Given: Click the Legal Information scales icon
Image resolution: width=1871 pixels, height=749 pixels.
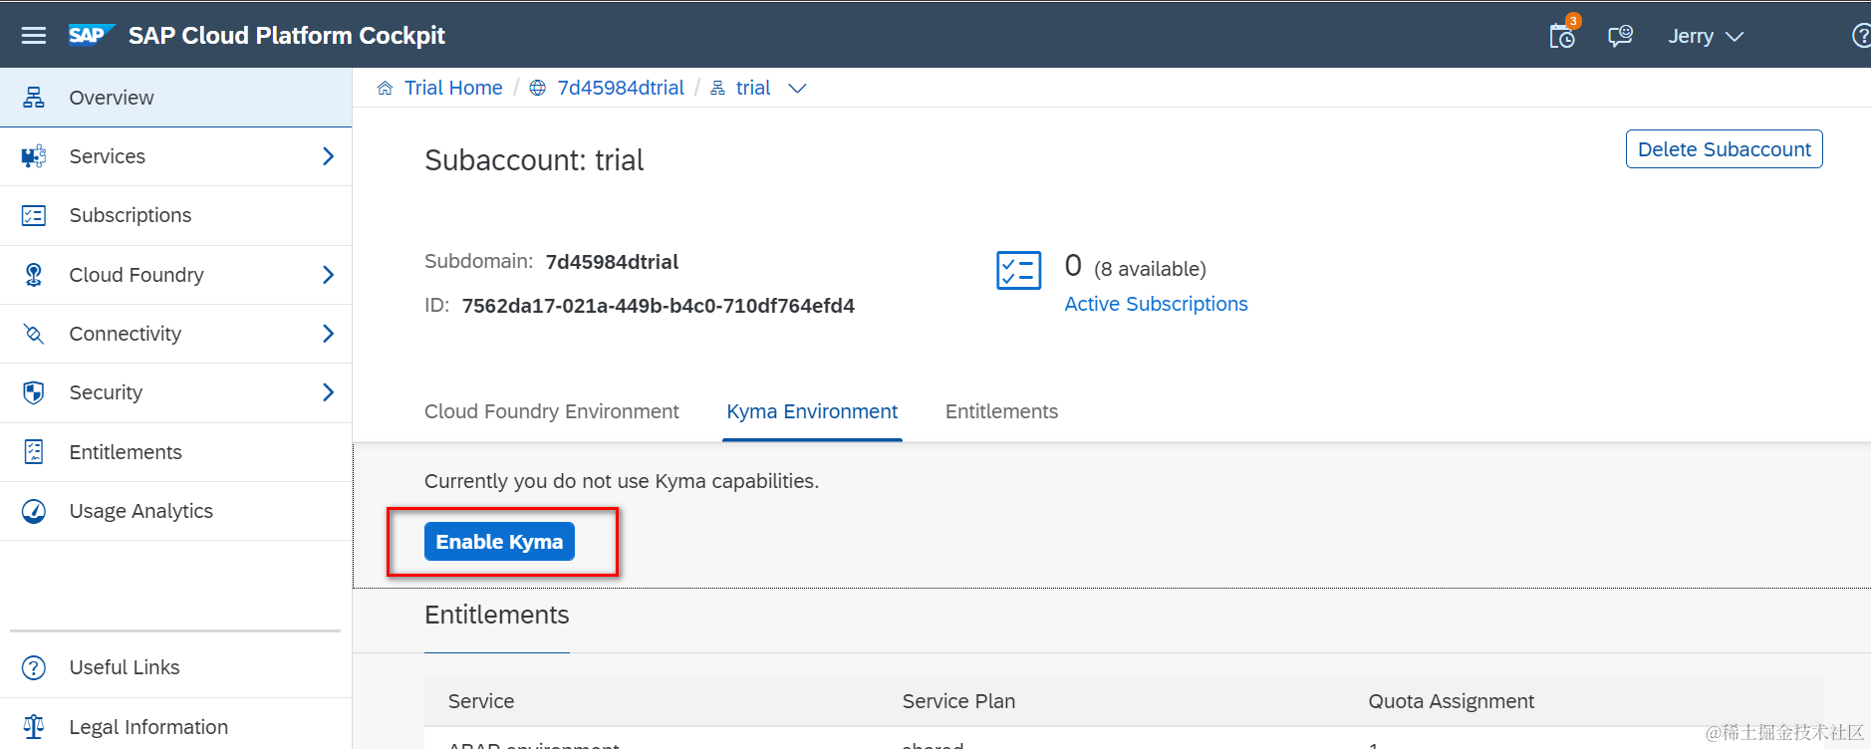Looking at the screenshot, I should [x=34, y=727].
